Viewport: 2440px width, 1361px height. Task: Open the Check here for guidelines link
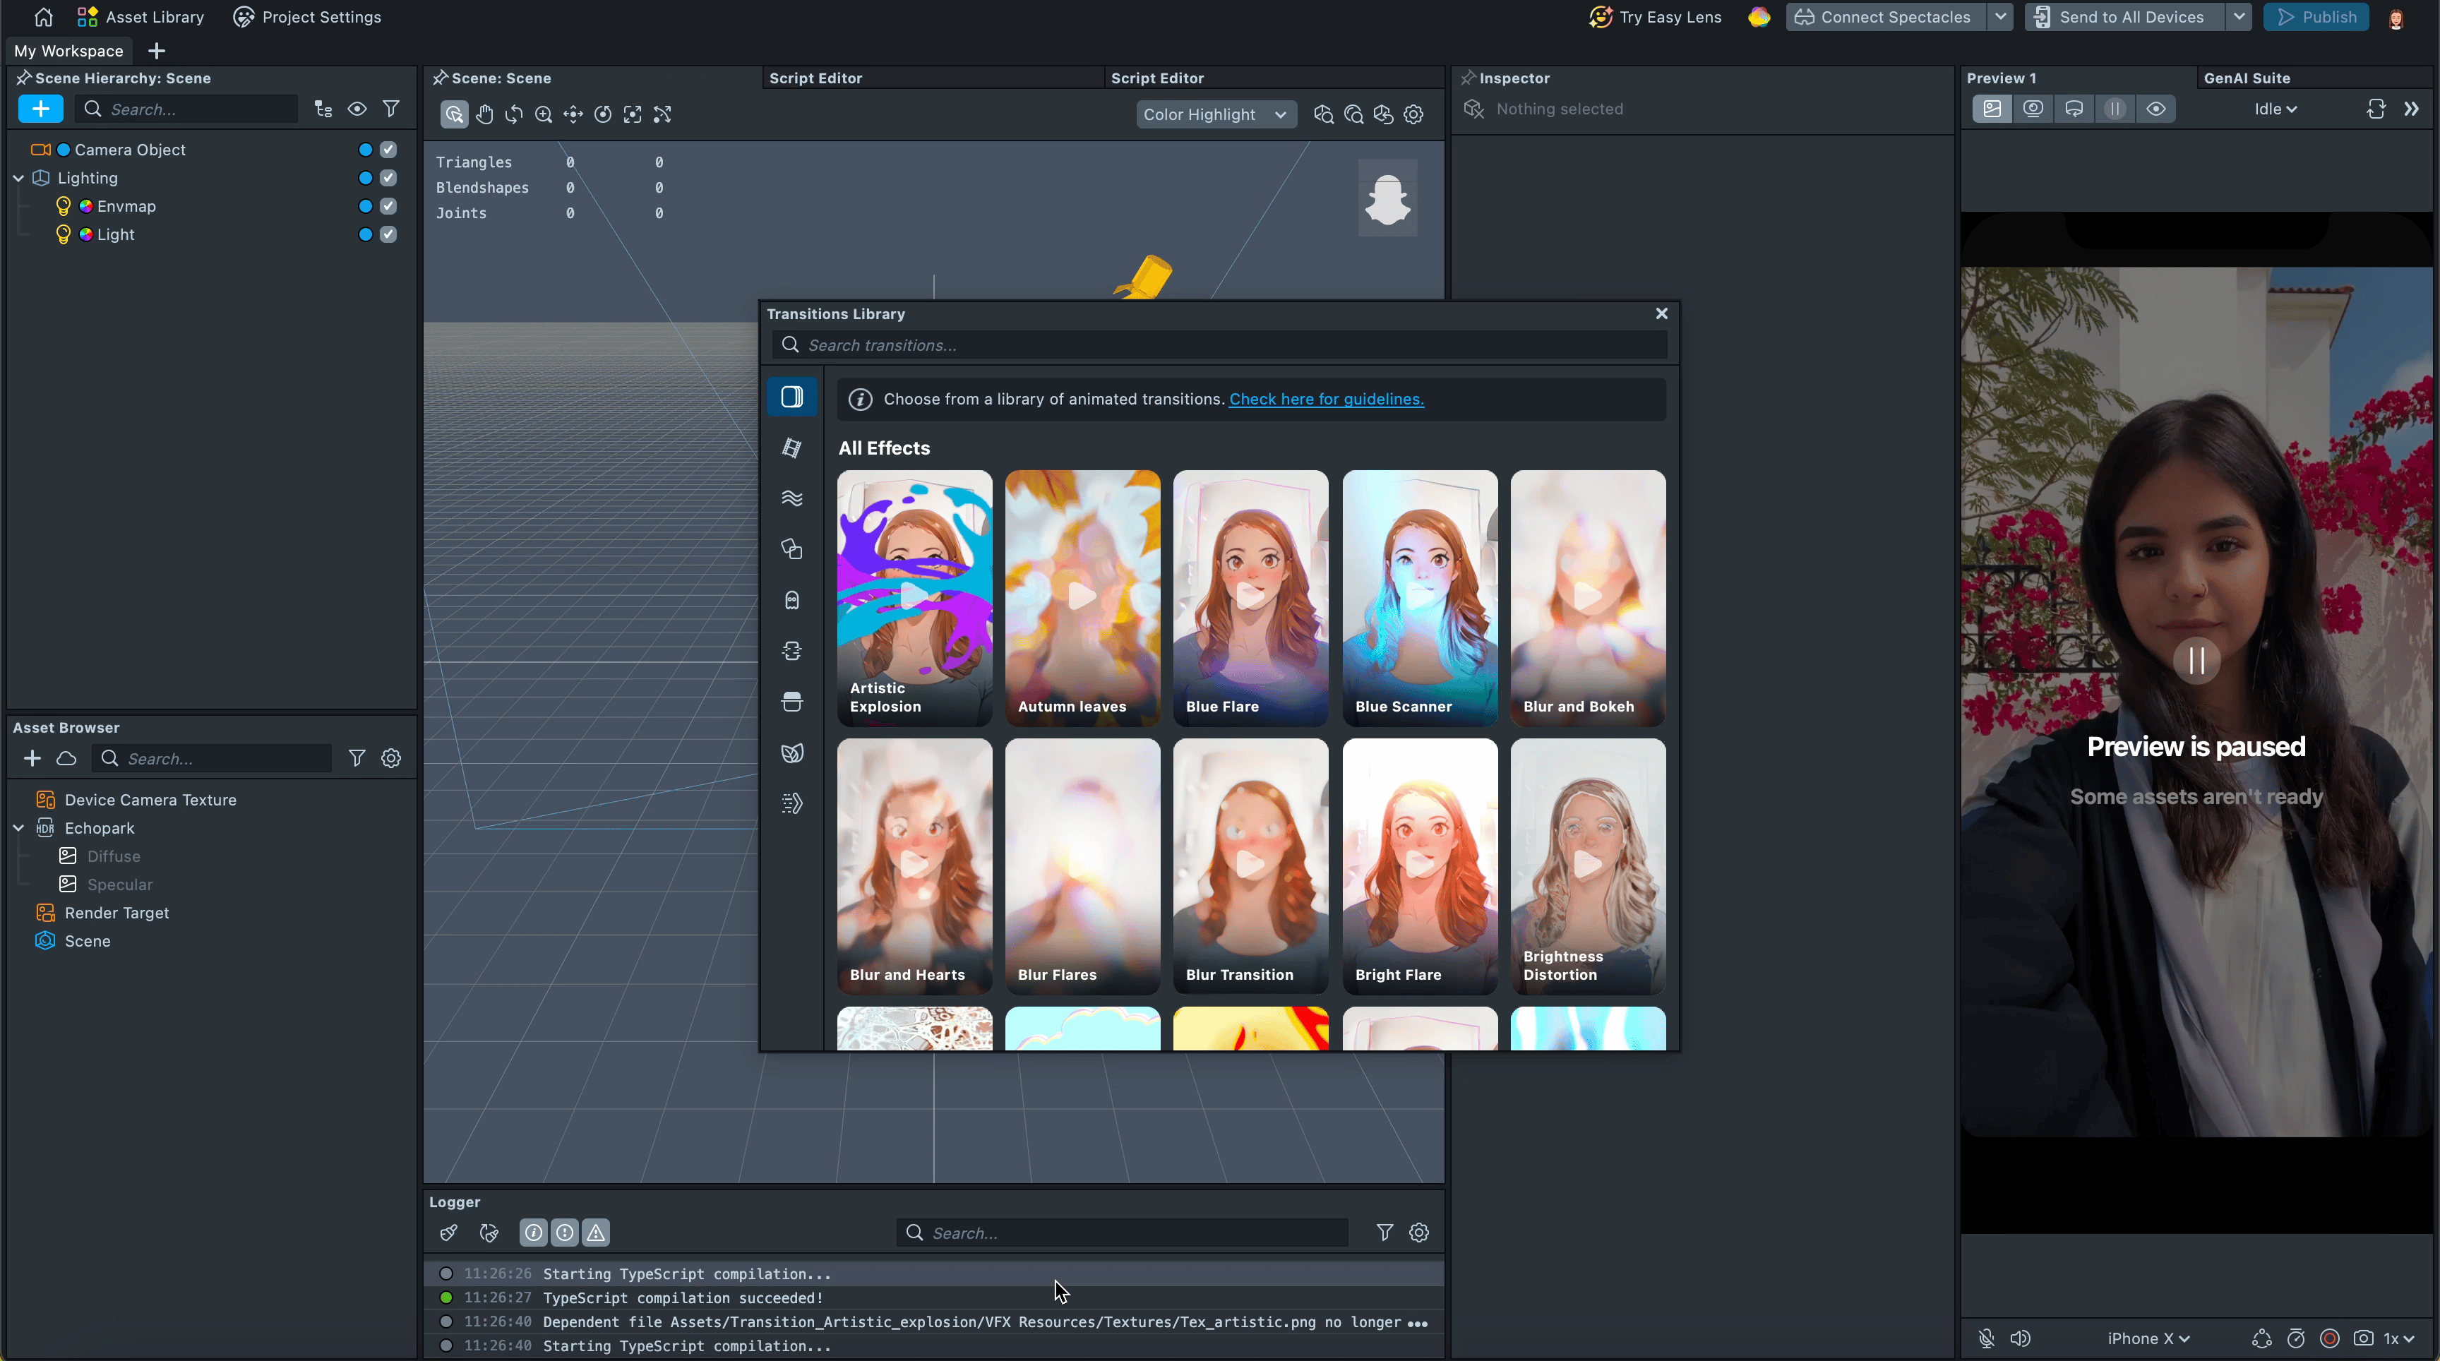1325,399
